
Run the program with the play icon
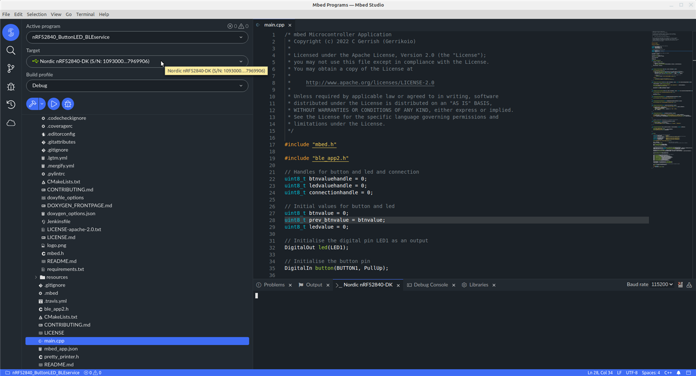pos(53,104)
